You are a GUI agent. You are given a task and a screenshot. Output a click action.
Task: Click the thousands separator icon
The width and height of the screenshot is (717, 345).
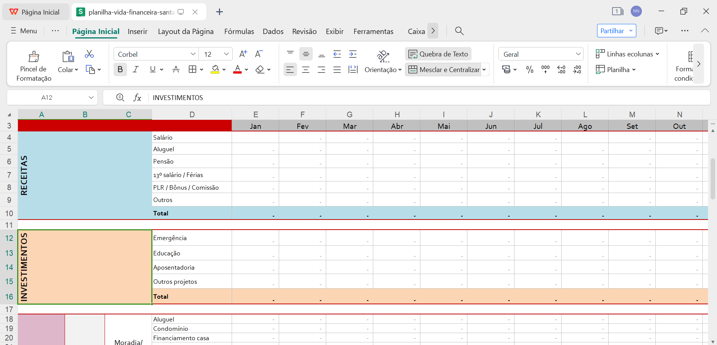[x=545, y=69]
